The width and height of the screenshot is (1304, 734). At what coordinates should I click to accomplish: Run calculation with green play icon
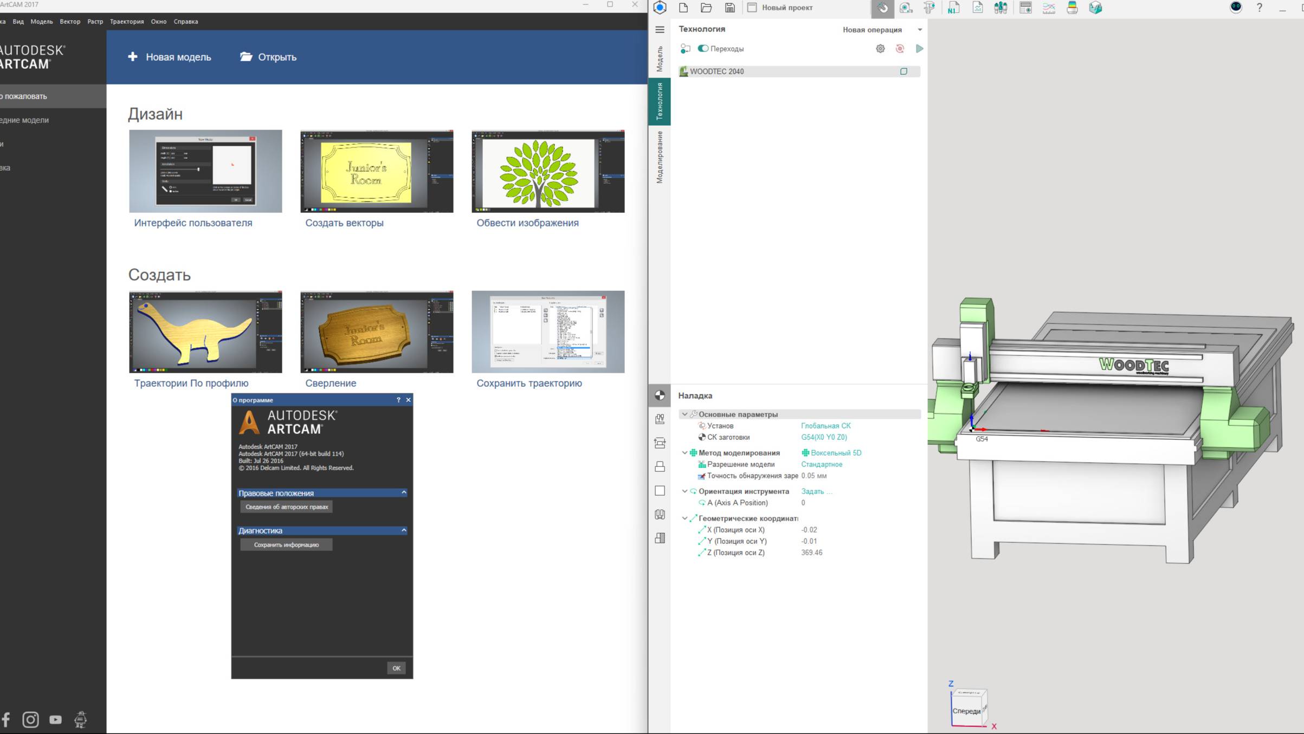pos(919,49)
